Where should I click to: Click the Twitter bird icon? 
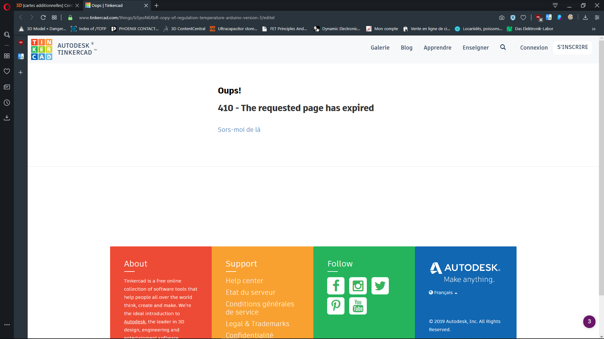(x=380, y=286)
